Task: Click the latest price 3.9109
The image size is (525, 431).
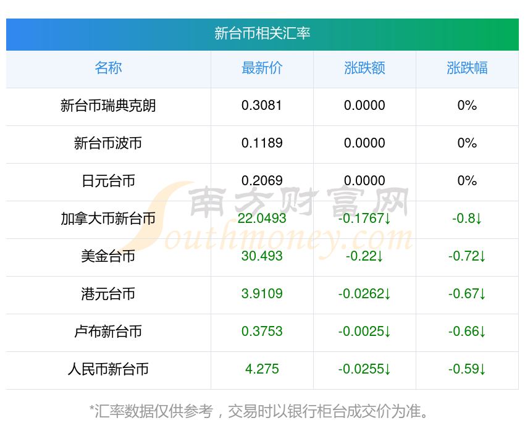Action: point(262,294)
